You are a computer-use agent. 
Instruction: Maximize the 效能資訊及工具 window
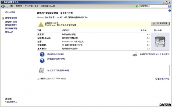point(167,2)
